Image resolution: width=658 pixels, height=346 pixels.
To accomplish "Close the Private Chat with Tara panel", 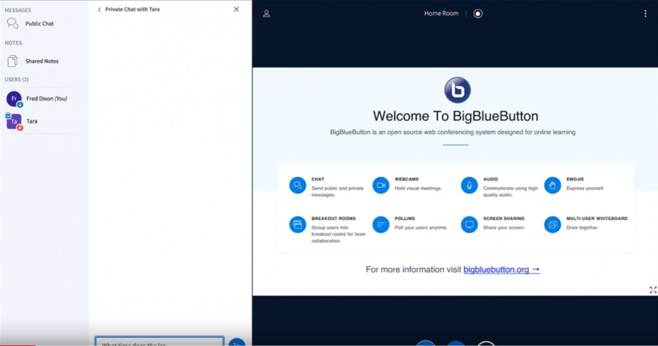I will coord(236,9).
